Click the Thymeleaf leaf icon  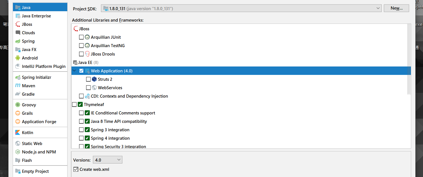80,104
